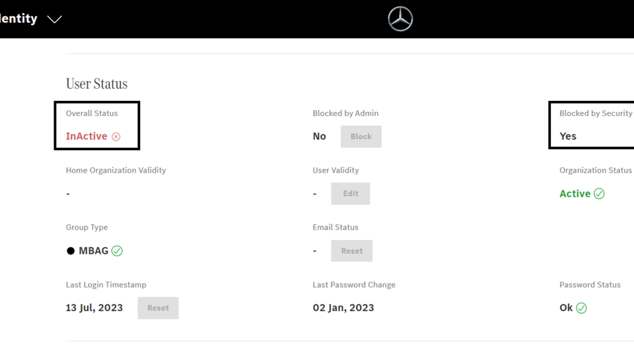Click the black dot before MBAG

(71, 251)
